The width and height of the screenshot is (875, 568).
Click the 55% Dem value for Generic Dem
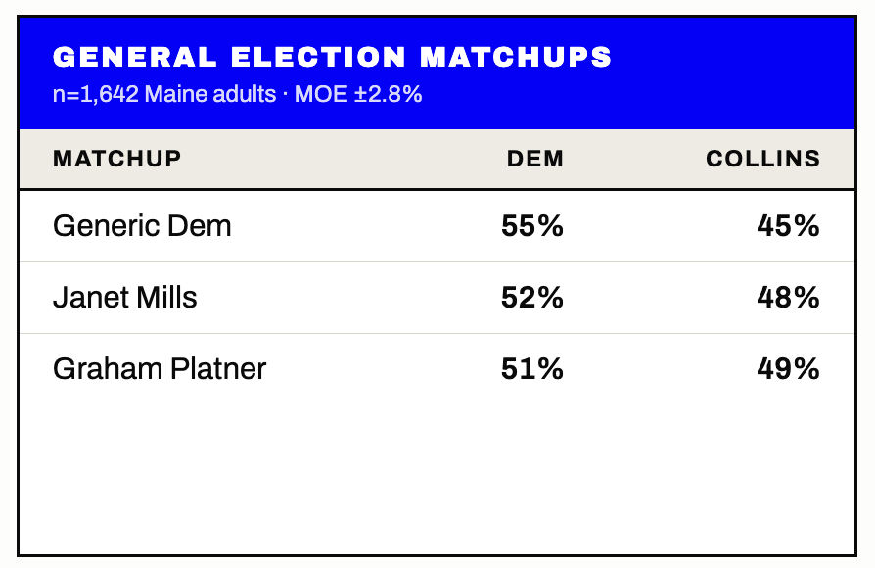pyautogui.click(x=531, y=226)
